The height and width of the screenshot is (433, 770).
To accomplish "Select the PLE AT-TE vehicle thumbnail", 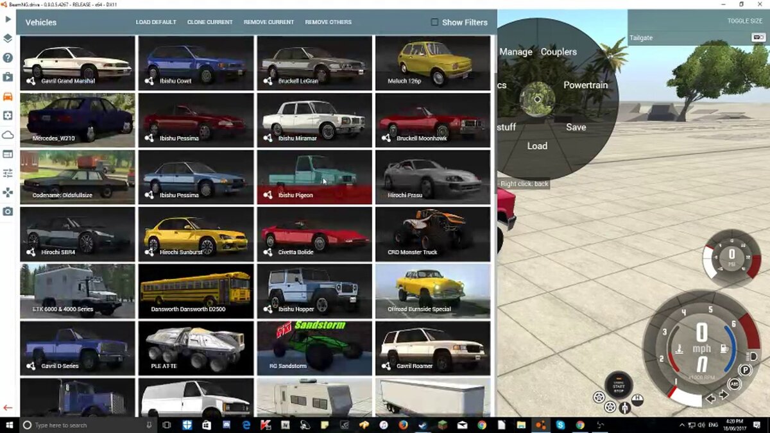I will click(196, 348).
